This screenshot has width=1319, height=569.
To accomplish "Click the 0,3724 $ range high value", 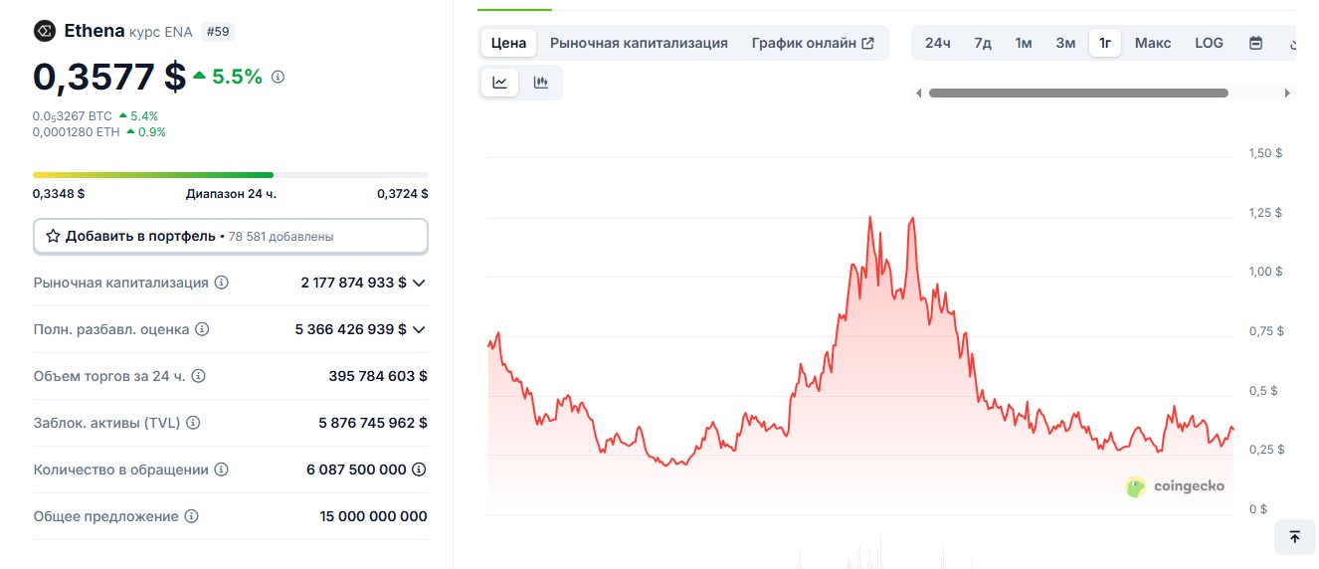I will [x=403, y=194].
